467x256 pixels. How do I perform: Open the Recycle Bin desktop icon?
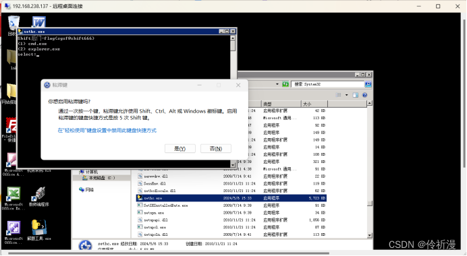pyautogui.click(x=13, y=25)
